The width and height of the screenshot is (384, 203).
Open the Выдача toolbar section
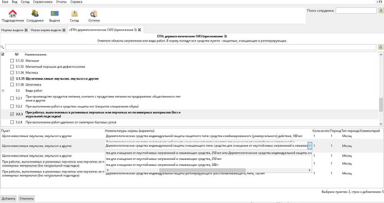click(x=54, y=16)
